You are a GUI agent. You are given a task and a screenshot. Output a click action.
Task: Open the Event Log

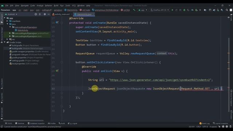205,123
